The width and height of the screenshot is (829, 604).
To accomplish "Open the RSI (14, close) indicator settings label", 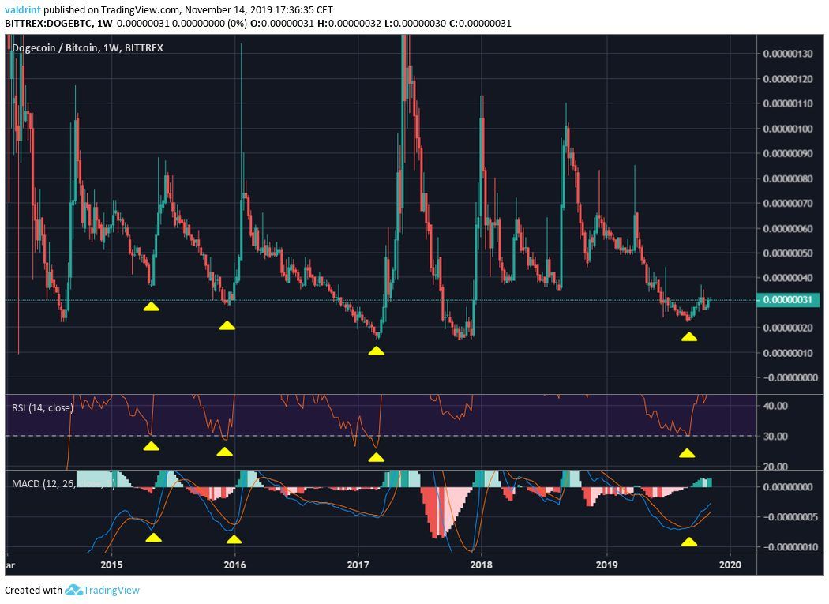I will point(42,409).
